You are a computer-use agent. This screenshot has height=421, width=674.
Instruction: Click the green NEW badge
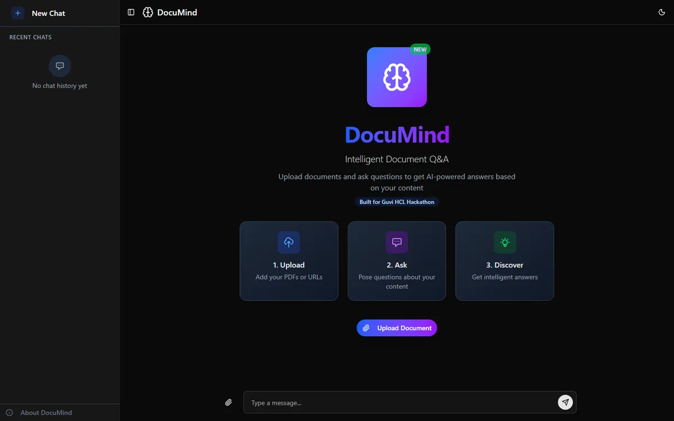coord(420,49)
